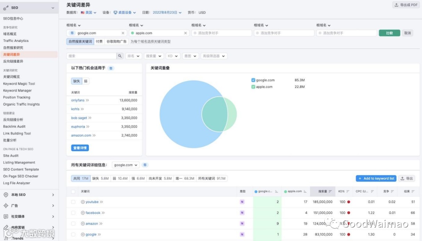Open the intent (意图) filter dropdown
Viewport: 422px width, 241px height.
190,56
